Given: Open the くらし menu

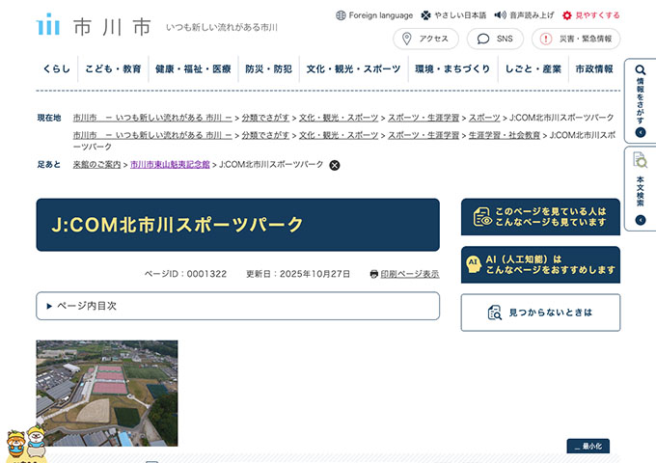Looking at the screenshot, I should 57,69.
